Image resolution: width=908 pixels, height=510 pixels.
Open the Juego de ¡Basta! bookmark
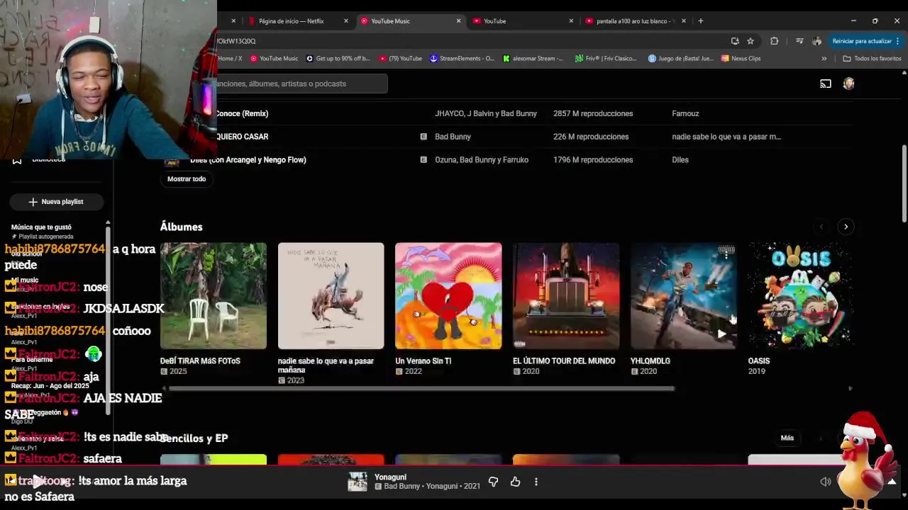(680, 59)
